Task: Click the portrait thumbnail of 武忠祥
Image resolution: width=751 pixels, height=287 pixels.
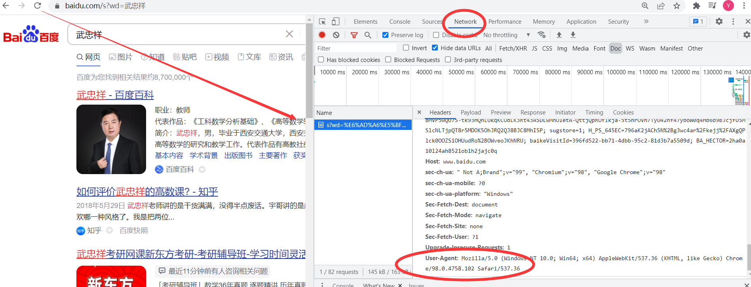Action: coord(111,139)
